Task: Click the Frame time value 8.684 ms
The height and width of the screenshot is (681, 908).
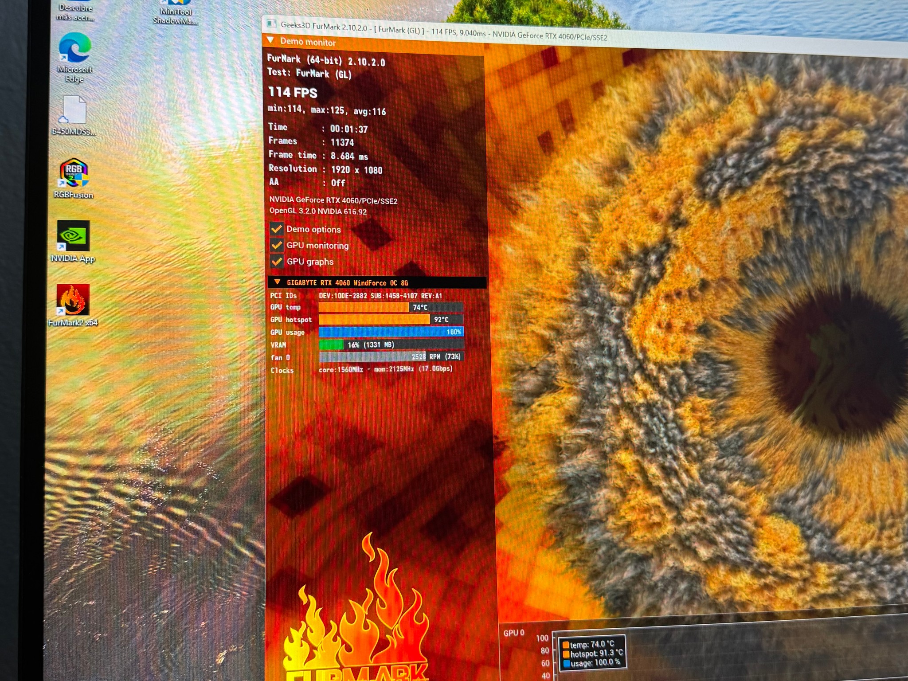Action: click(x=349, y=156)
